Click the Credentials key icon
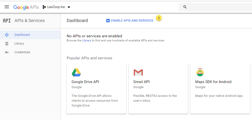252x120 pixels. pos(7,52)
